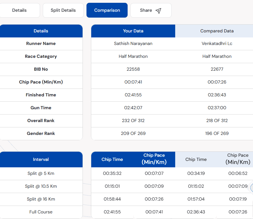Click the Finished Time label

(x=41, y=95)
